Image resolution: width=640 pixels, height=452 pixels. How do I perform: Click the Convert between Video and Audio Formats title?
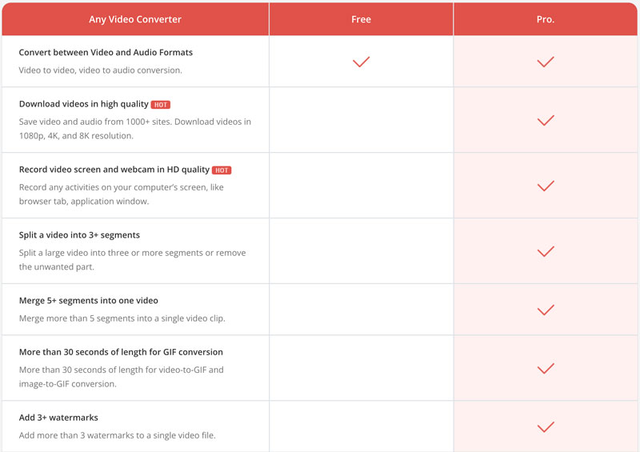click(x=106, y=53)
